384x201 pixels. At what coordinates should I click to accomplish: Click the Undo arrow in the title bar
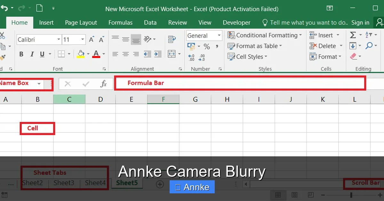(x=4, y=8)
